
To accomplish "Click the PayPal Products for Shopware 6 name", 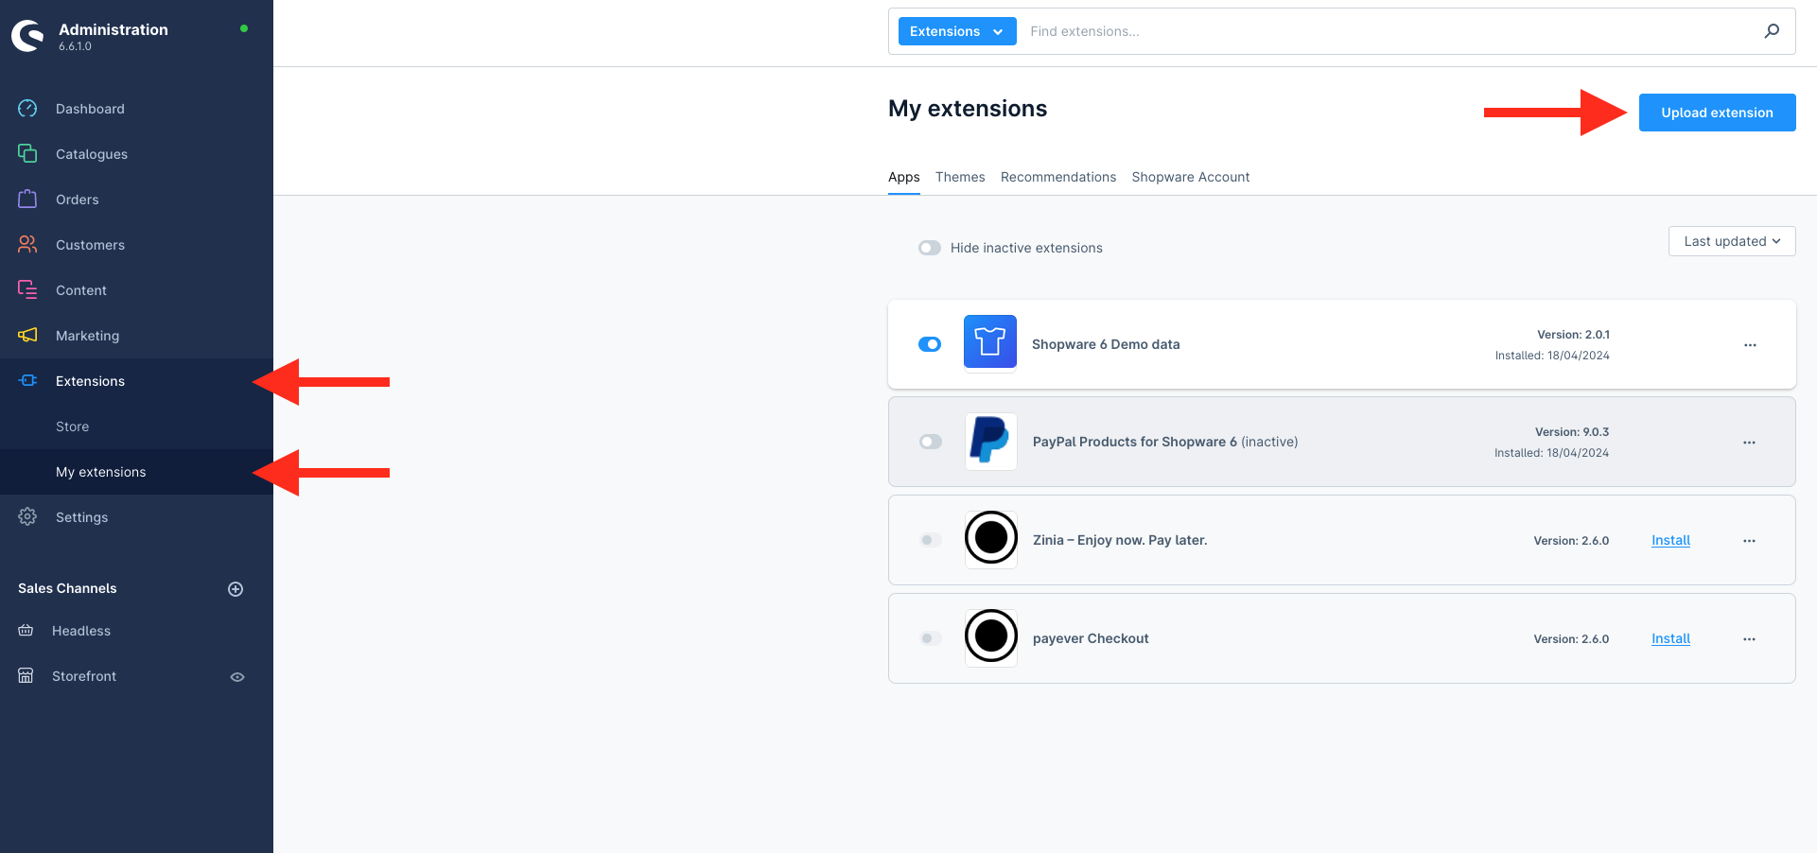I will [1135, 442].
